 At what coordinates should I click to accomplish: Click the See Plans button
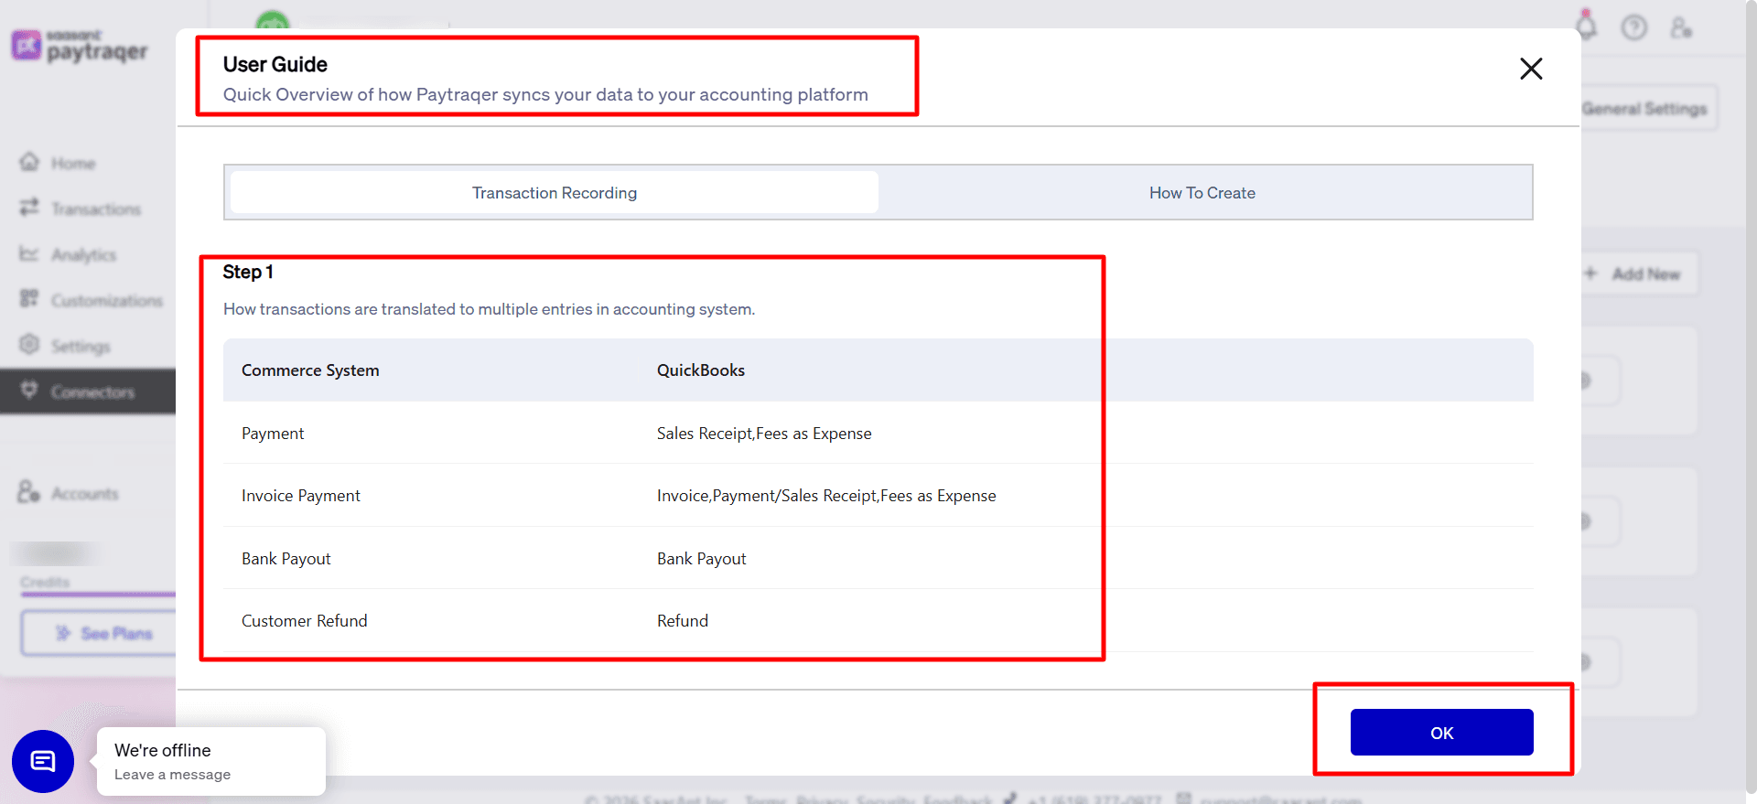(99, 633)
